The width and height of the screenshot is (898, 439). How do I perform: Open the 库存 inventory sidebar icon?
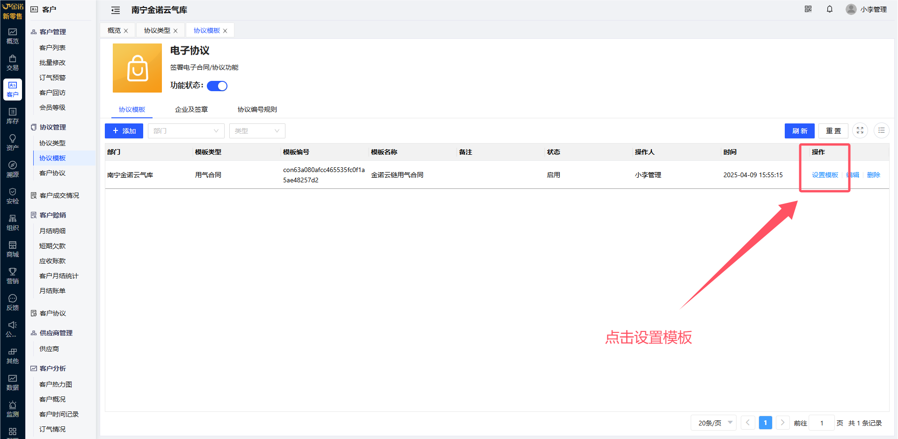pyautogui.click(x=13, y=116)
